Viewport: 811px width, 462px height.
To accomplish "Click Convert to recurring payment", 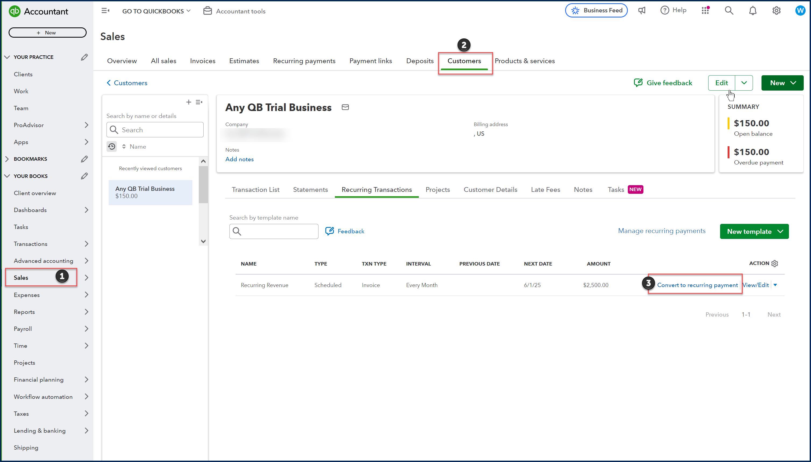I will (697, 285).
